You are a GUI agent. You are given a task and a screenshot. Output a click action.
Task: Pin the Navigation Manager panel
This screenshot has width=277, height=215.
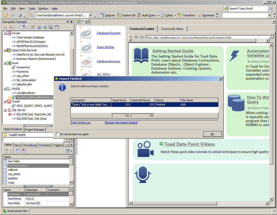pyautogui.click(x=68, y=22)
